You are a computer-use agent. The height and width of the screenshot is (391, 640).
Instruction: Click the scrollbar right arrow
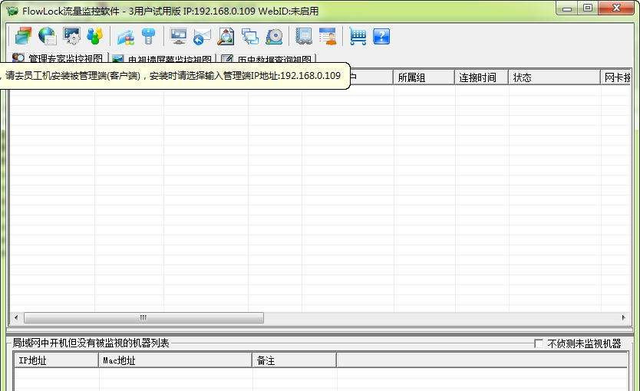click(x=623, y=317)
